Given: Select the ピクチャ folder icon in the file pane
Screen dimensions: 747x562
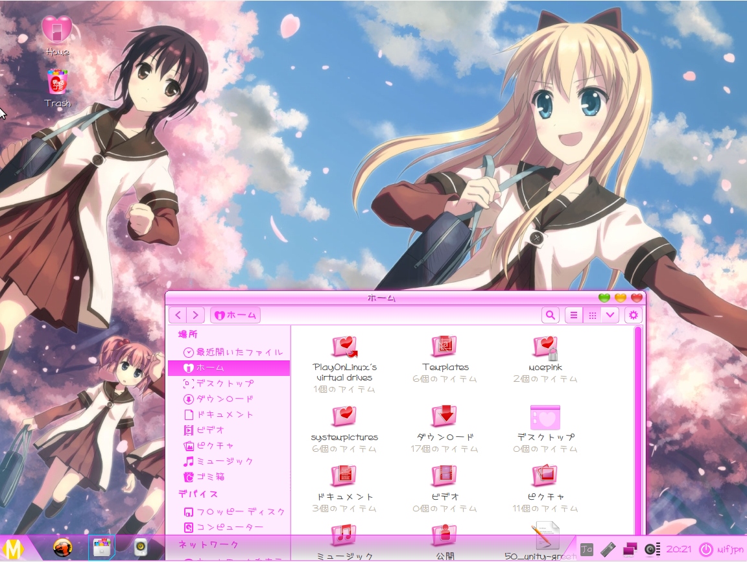Looking at the screenshot, I should [545, 476].
